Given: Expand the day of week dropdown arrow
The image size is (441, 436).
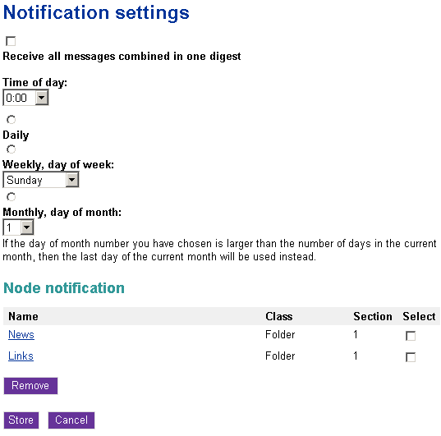Looking at the screenshot, I should pos(72,180).
